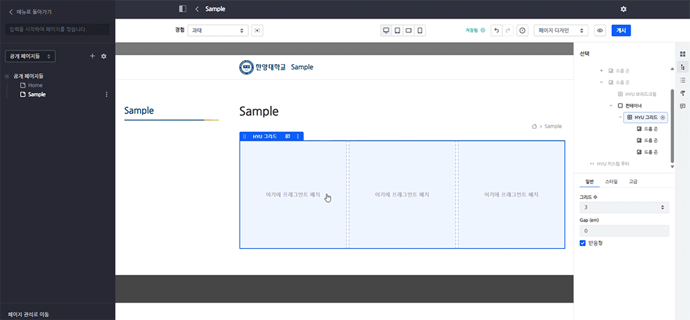Viewport: 690px width, 320px height.
Task: Open the 페이지 디자인 mode dropdown
Action: 562,30
